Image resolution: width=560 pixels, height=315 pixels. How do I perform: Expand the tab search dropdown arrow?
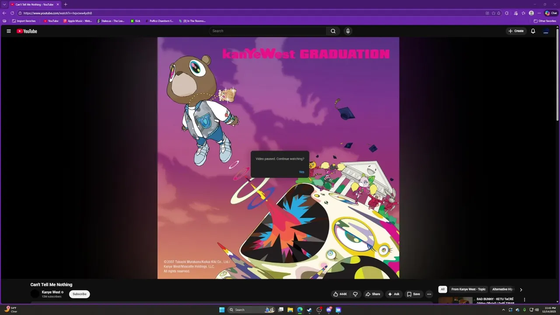4,4
